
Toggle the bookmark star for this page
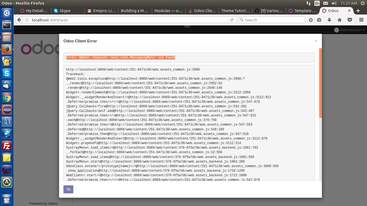311,20
